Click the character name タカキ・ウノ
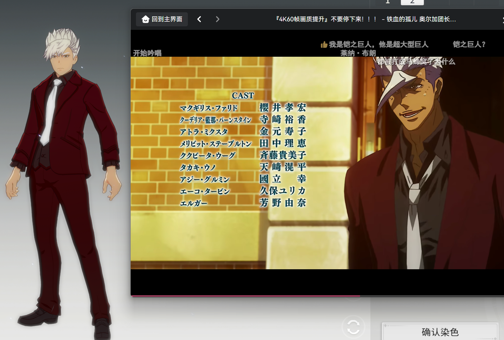The image size is (504, 340). click(198, 168)
